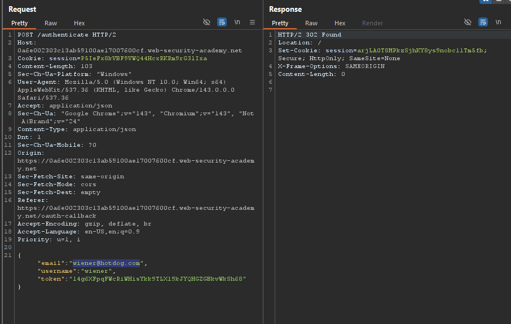The image size is (511, 324).
Task: Switch Response view to Hex tab
Action: click(340, 23)
